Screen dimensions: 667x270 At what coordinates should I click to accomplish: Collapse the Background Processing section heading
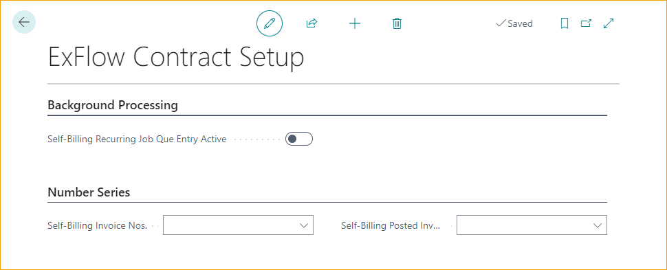113,105
